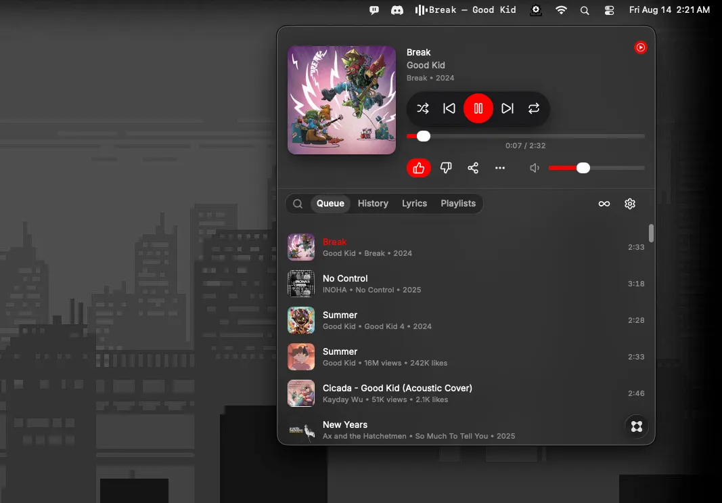Open Control Center in the menu bar

[609, 10]
